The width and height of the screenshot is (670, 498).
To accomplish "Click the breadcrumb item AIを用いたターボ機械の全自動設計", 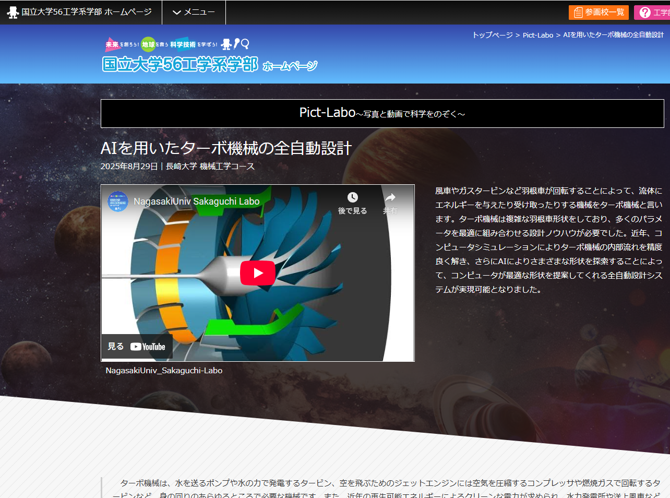I will click(613, 35).
